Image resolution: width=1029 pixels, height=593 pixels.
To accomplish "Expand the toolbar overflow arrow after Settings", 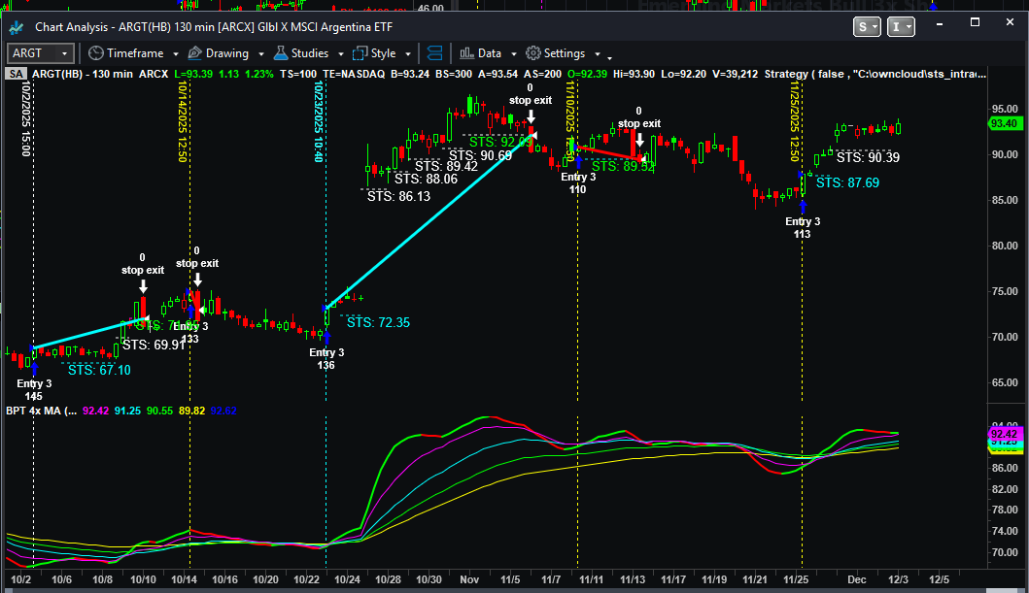I will tap(598, 54).
